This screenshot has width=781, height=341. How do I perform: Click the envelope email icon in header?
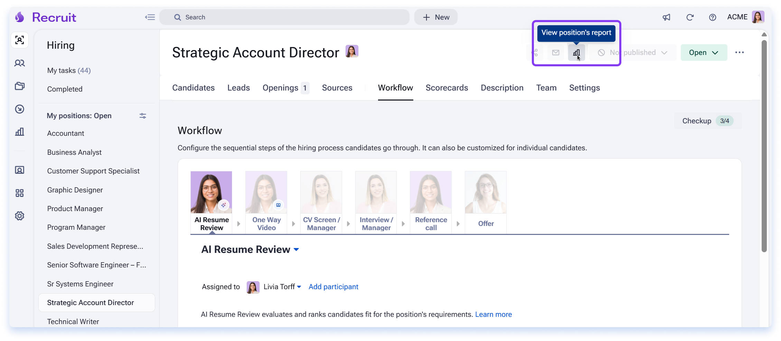point(556,53)
